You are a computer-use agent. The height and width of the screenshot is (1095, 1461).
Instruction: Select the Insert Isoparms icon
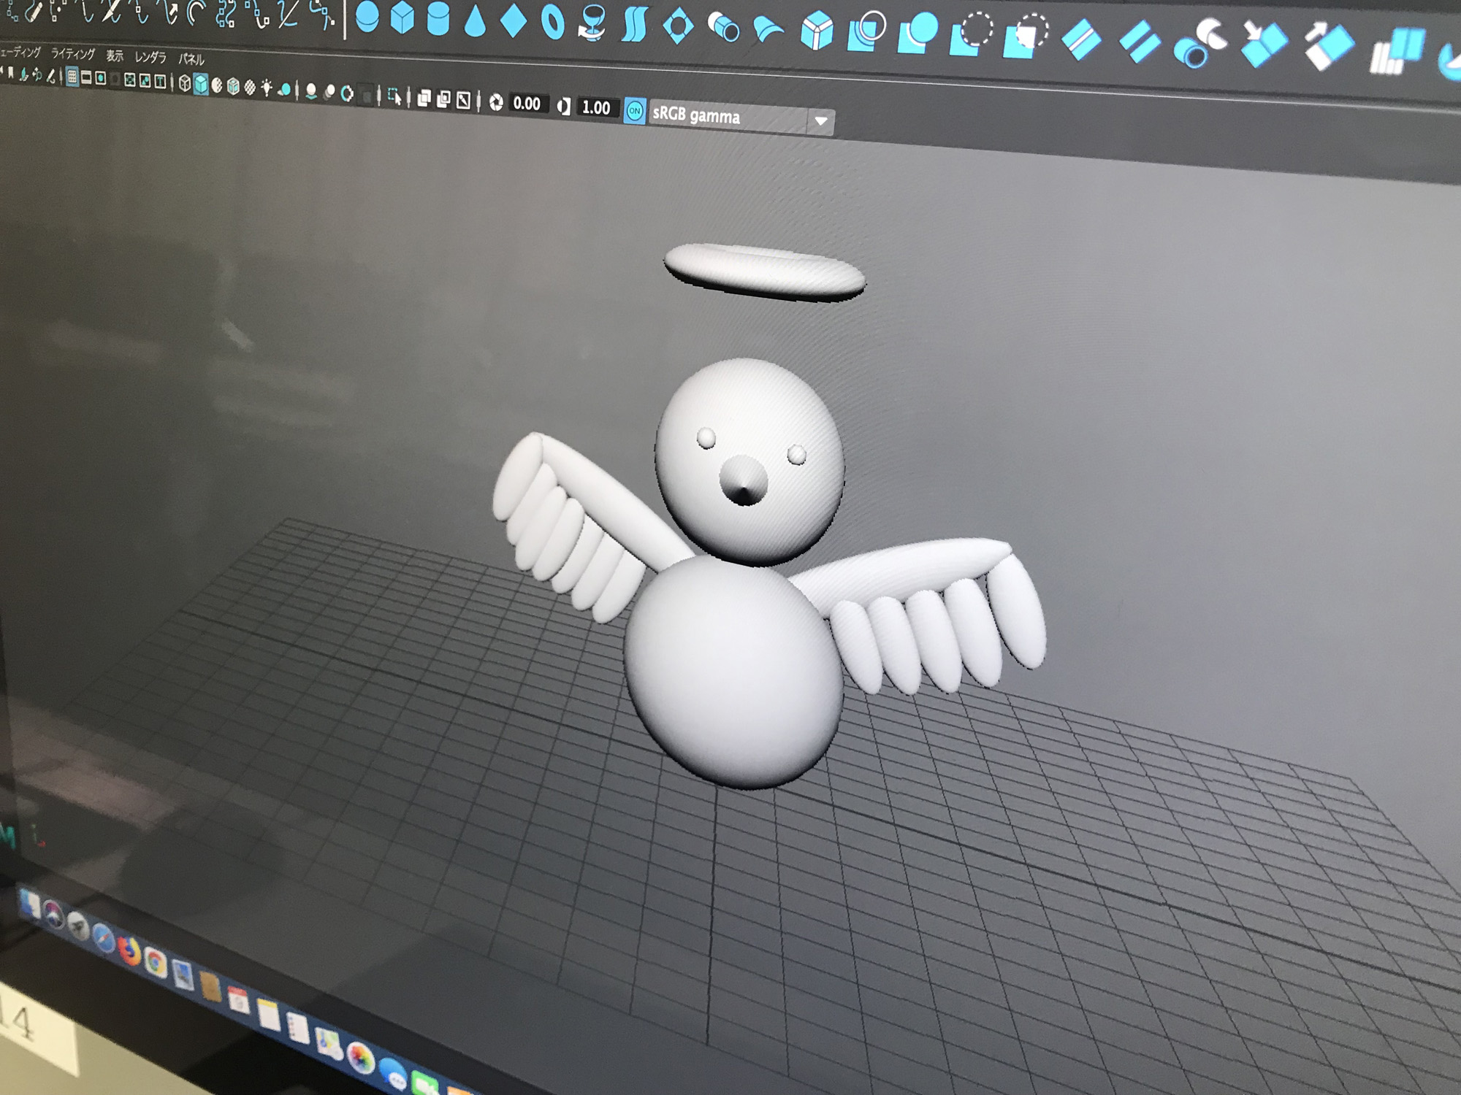1264,44
